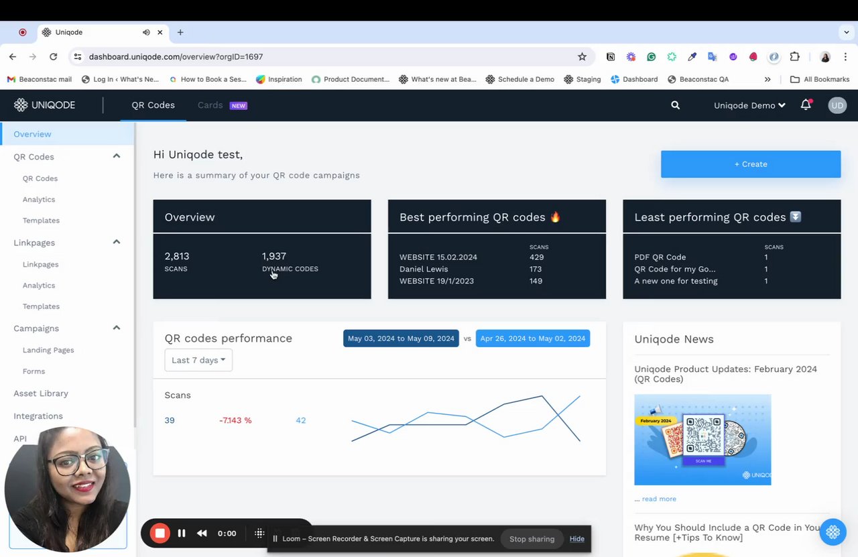Screen dimensions: 858x557
Task: Click the Uniqode logo in header
Action: pos(44,105)
